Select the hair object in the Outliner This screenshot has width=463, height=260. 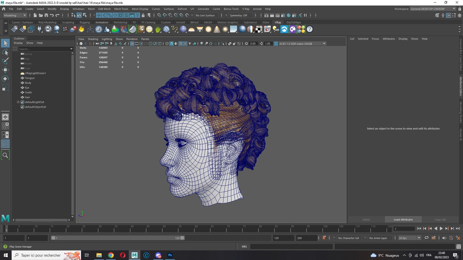[x=27, y=97]
